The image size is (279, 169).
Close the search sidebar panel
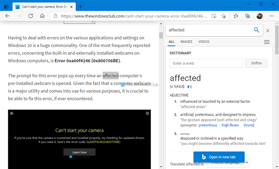point(267,31)
